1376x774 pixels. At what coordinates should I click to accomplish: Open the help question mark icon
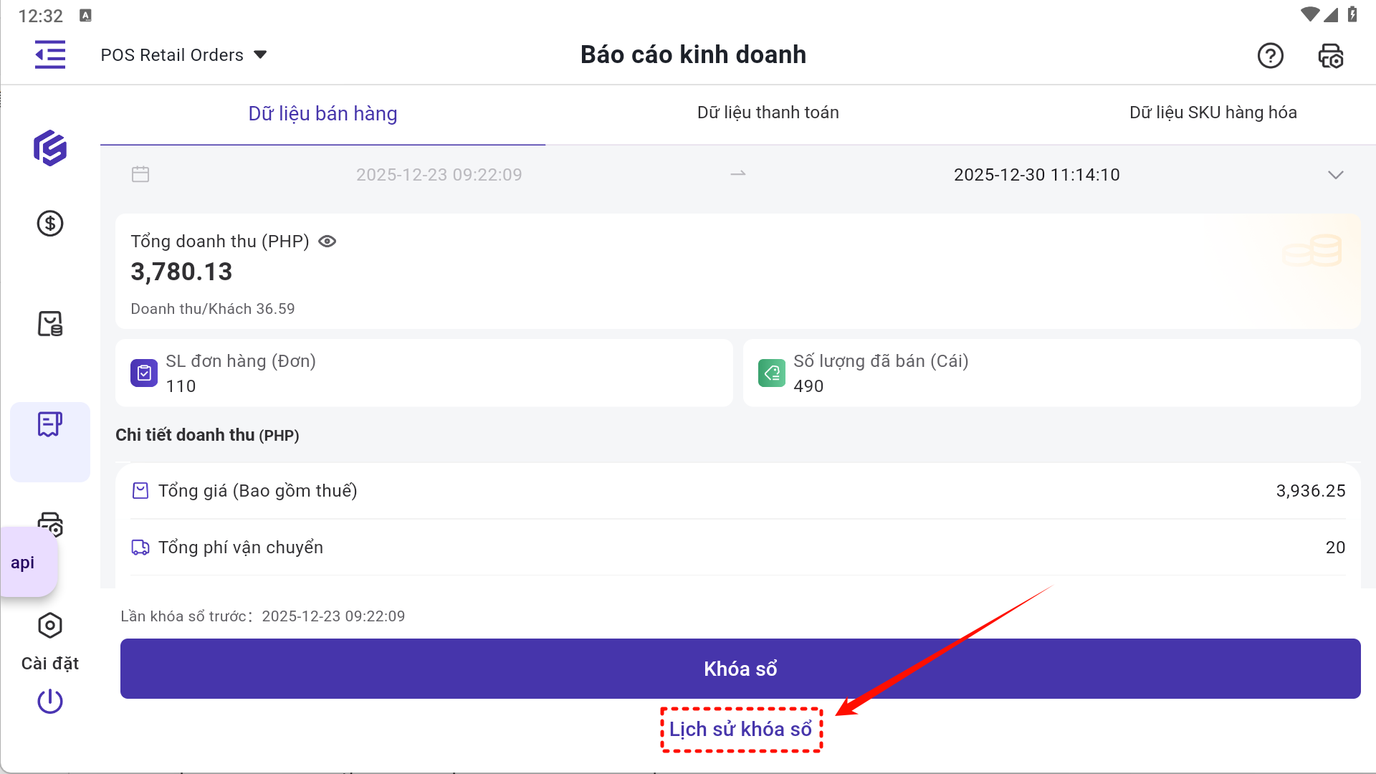1270,55
